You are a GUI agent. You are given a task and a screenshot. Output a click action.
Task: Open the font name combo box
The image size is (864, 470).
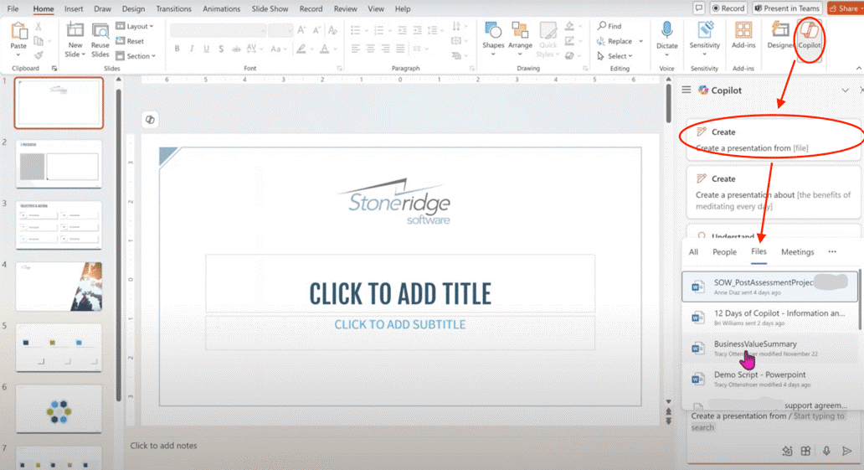pos(219,30)
